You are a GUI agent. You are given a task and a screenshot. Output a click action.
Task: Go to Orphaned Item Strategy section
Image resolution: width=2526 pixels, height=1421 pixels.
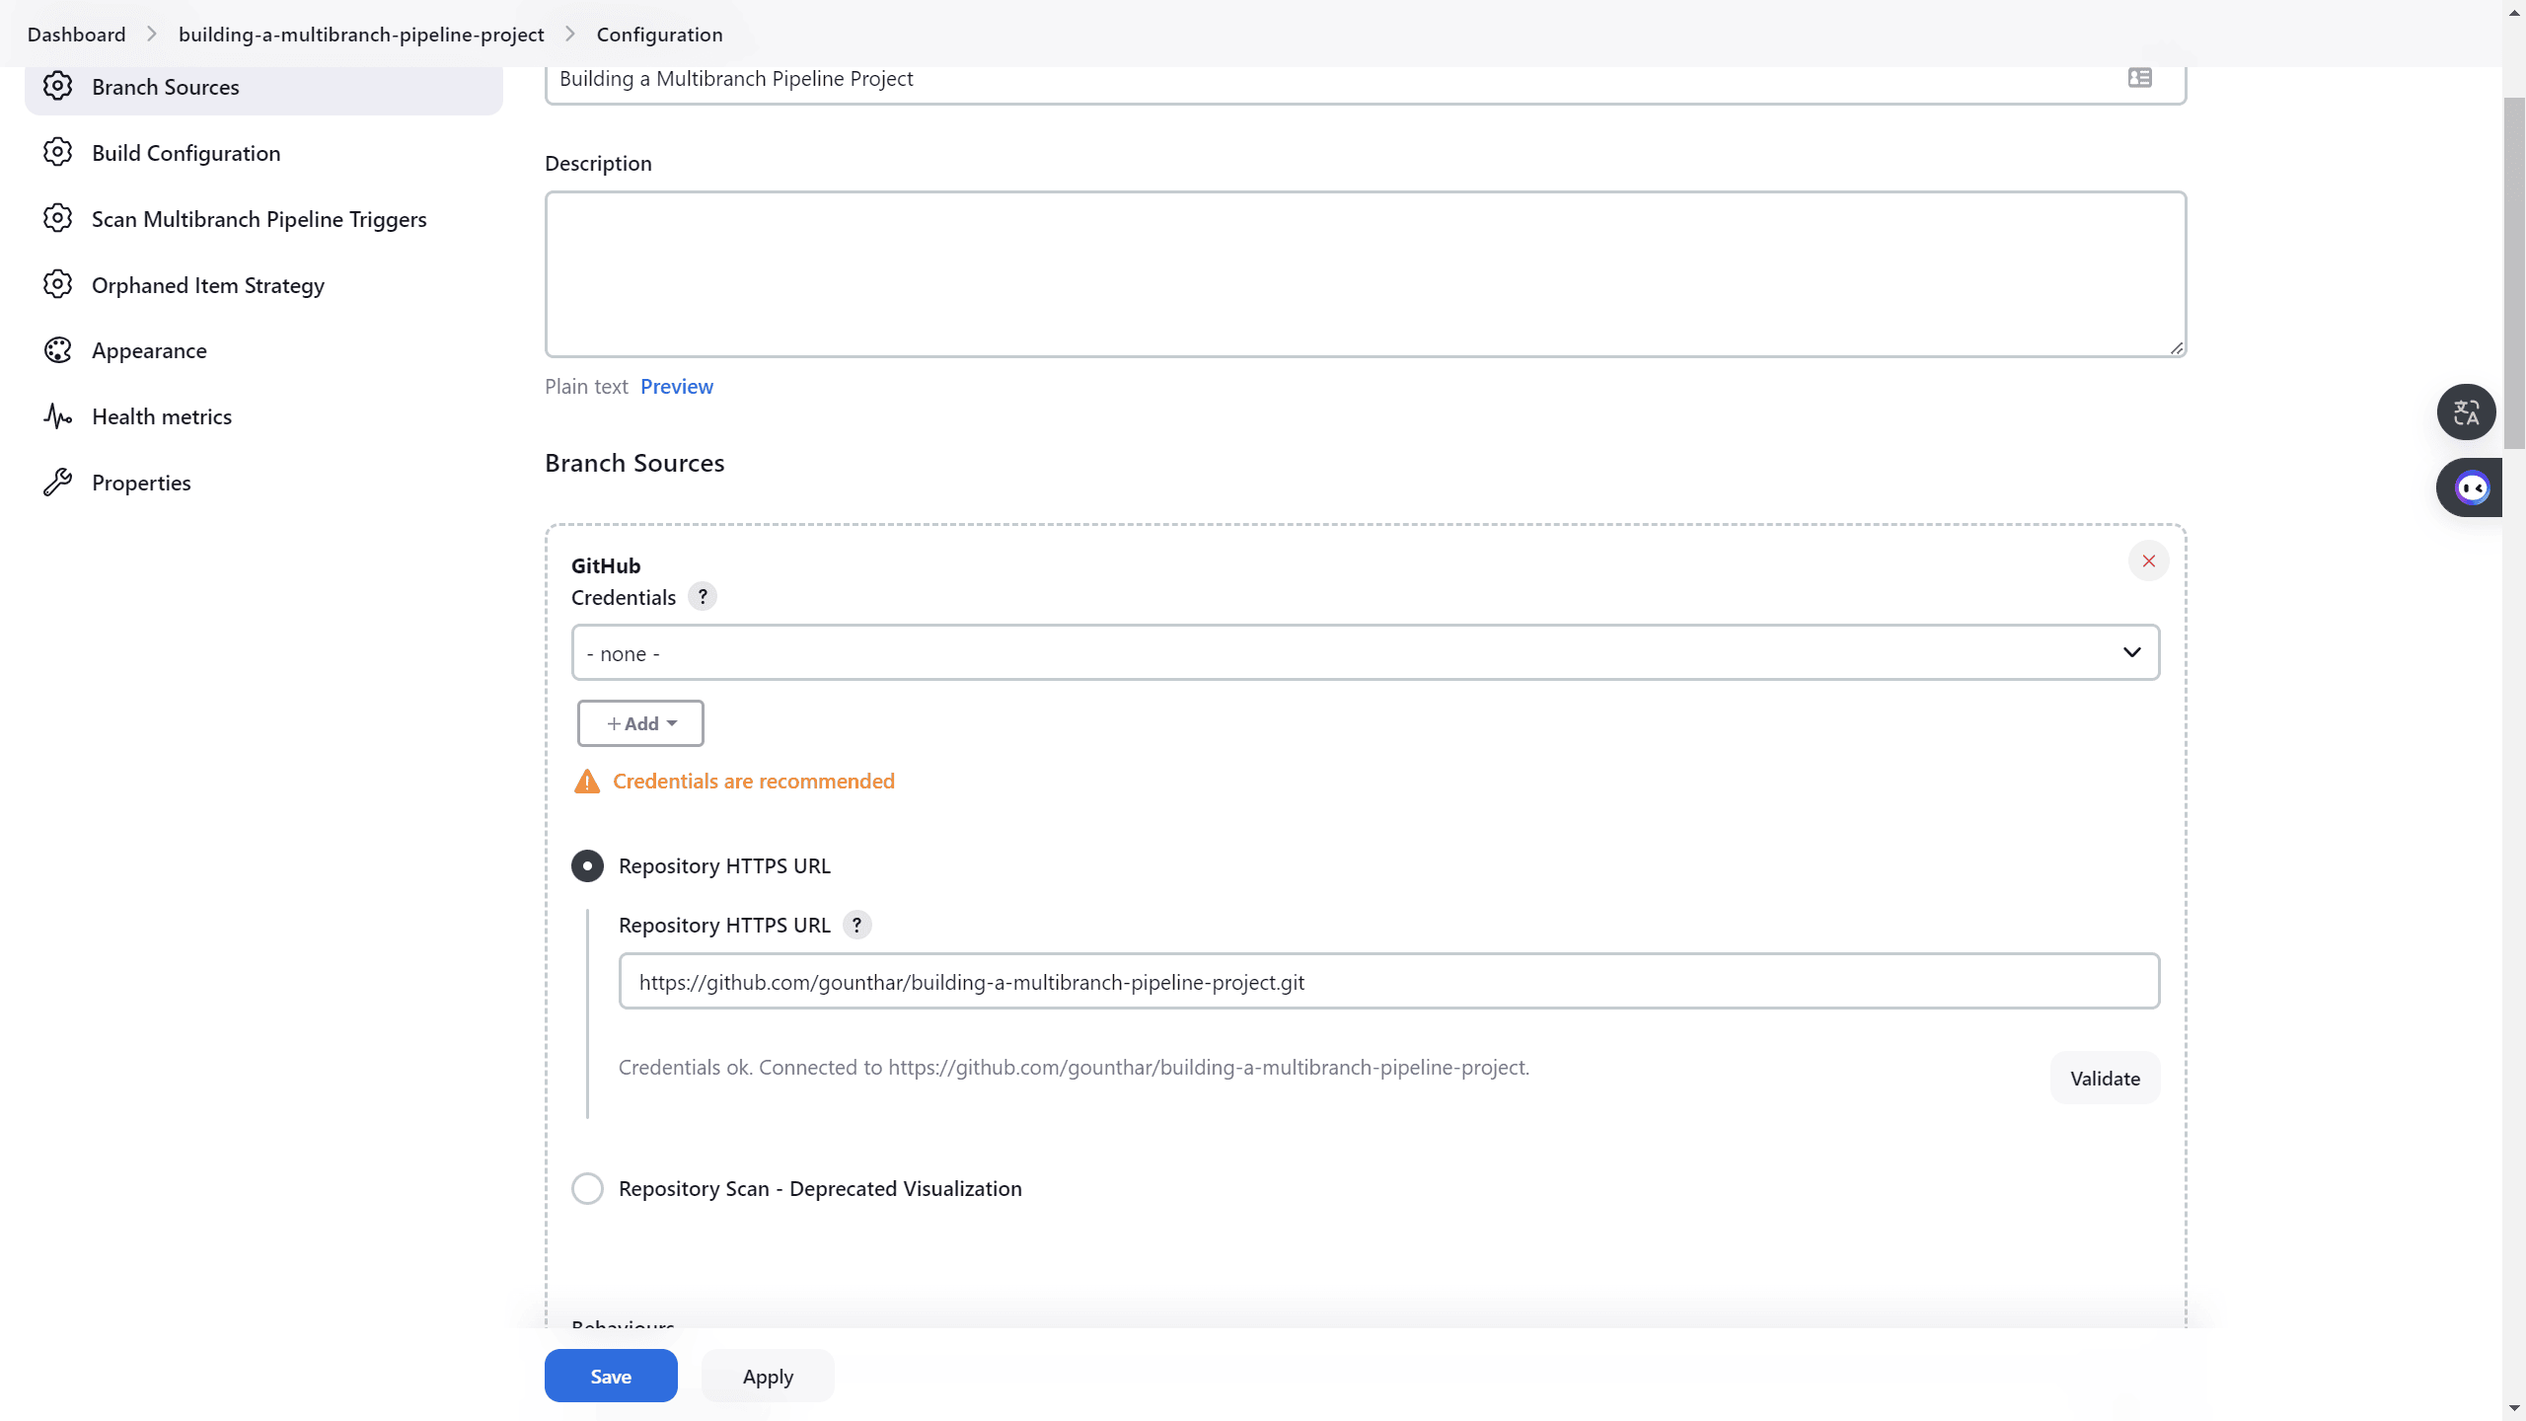click(207, 285)
